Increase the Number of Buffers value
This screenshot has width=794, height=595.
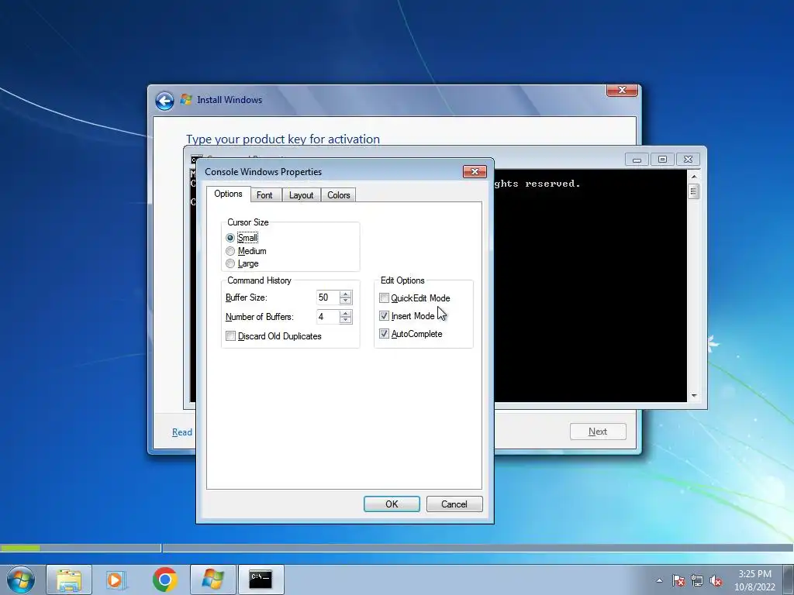tap(346, 313)
